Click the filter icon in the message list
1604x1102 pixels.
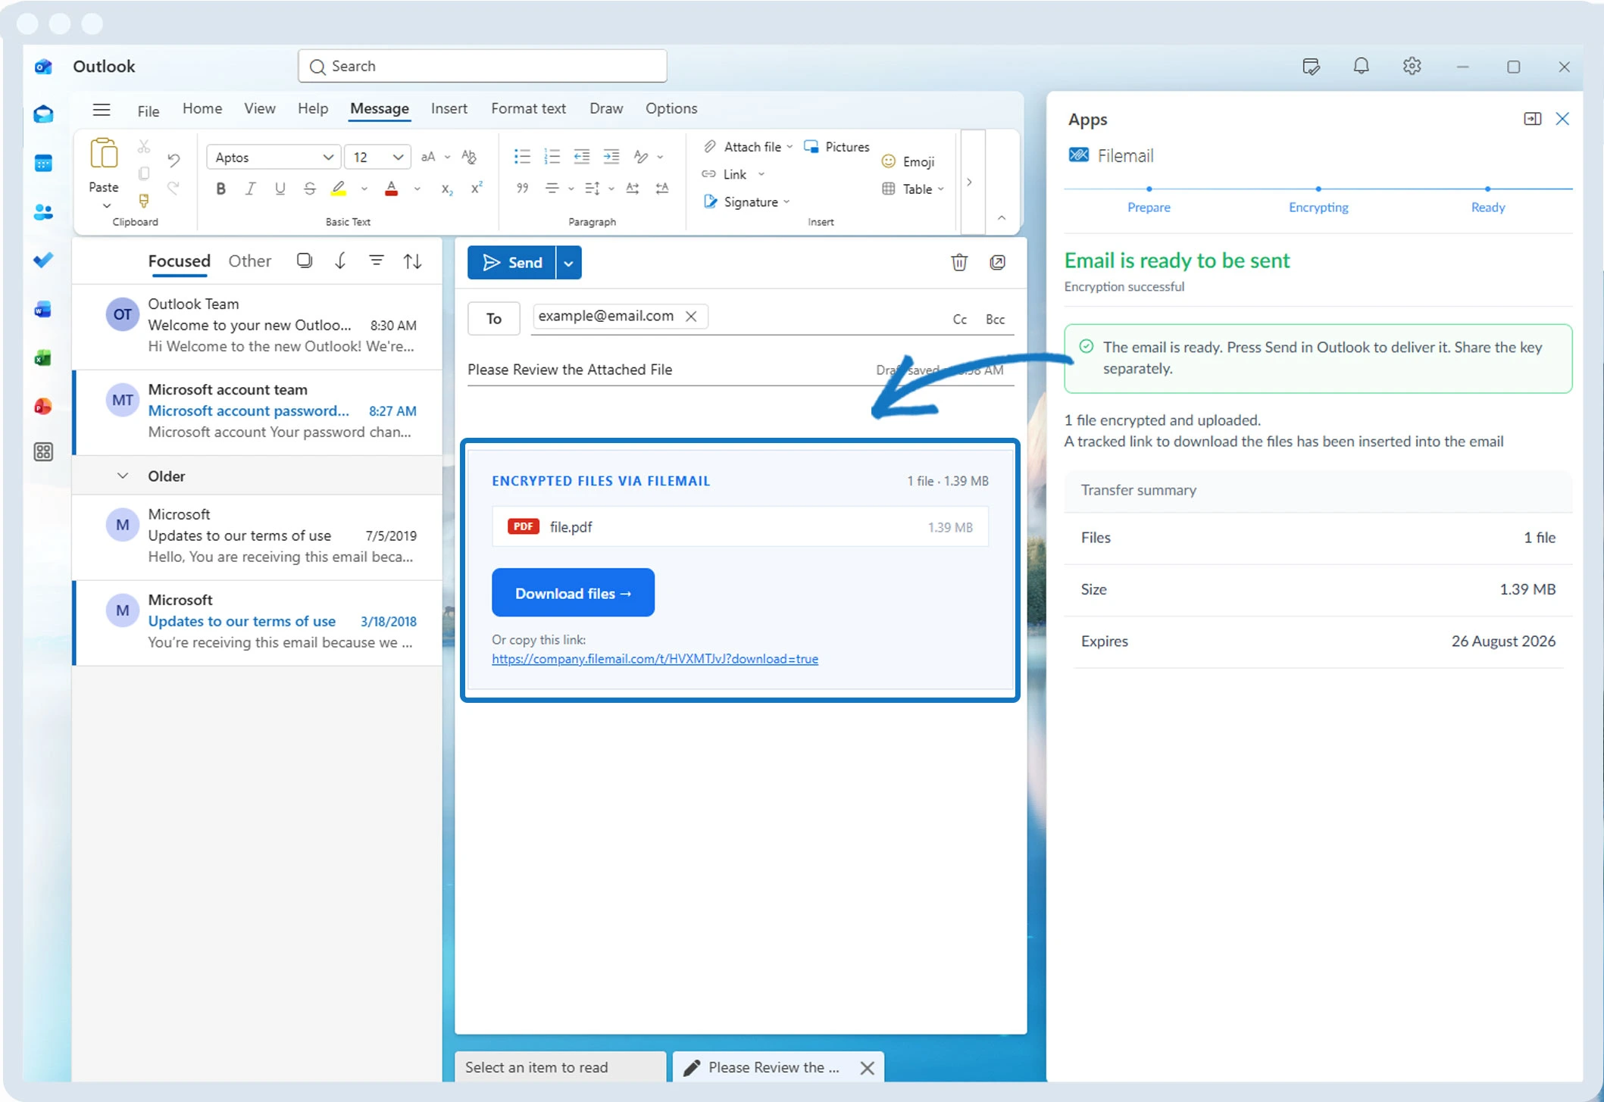(376, 261)
